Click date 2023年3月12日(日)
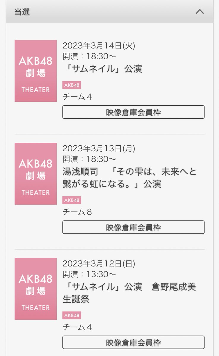This screenshot has width=219, height=356. click(99, 264)
